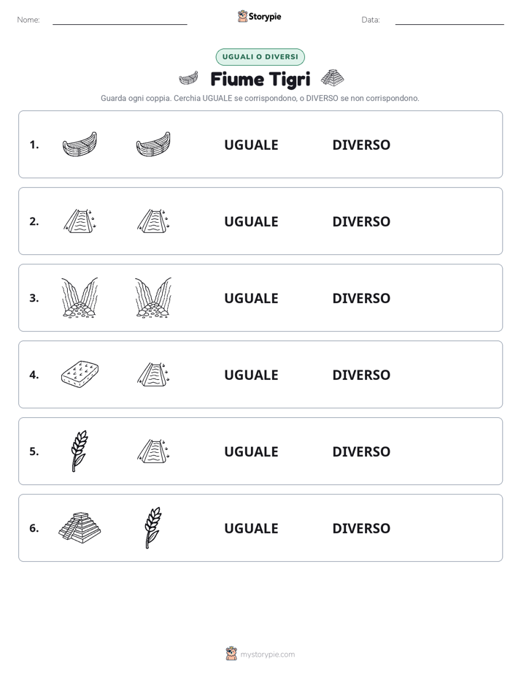Click the right reeds icon in row 3

[x=153, y=297]
